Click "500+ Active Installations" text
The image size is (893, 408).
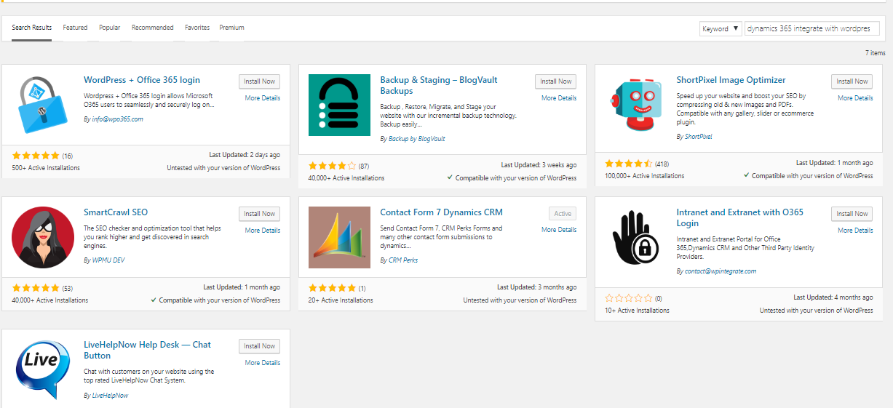point(46,168)
